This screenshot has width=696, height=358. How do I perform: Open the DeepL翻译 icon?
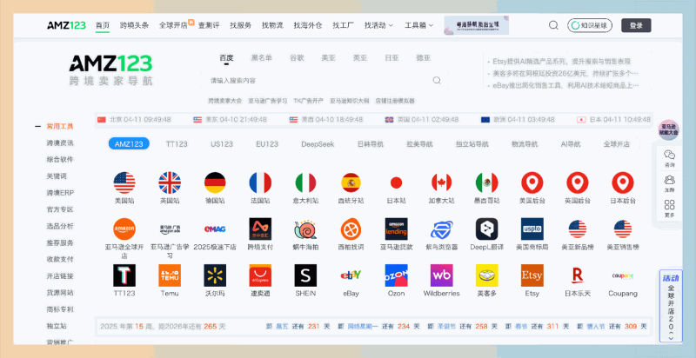[486, 229]
